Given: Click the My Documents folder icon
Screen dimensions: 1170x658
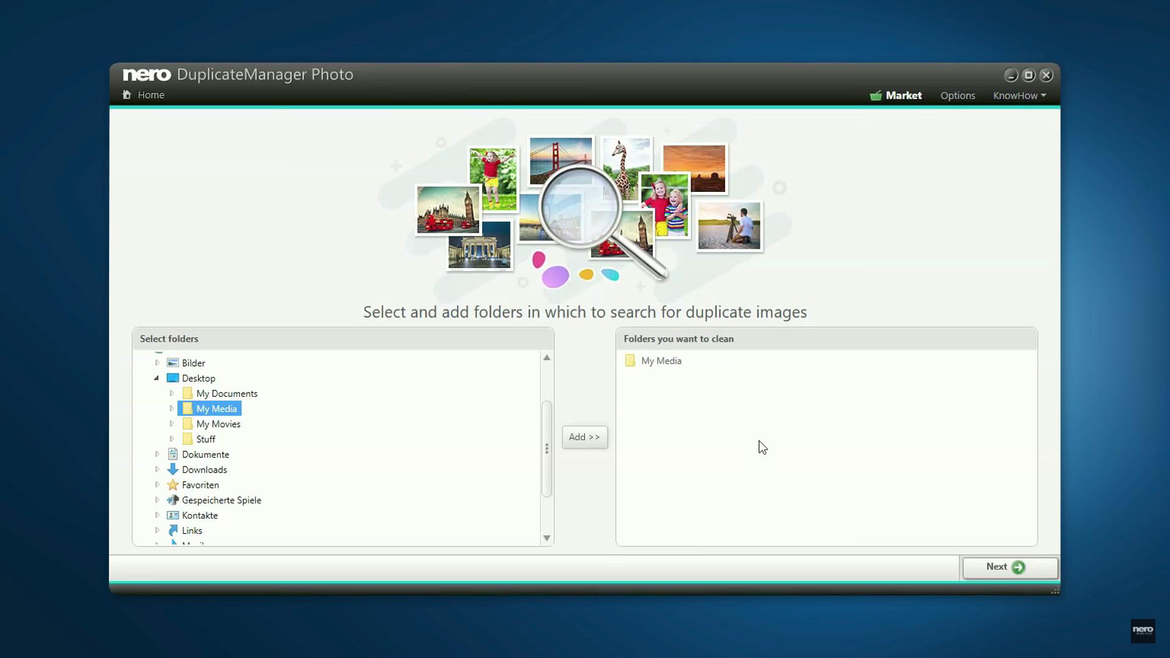Looking at the screenshot, I should point(188,393).
